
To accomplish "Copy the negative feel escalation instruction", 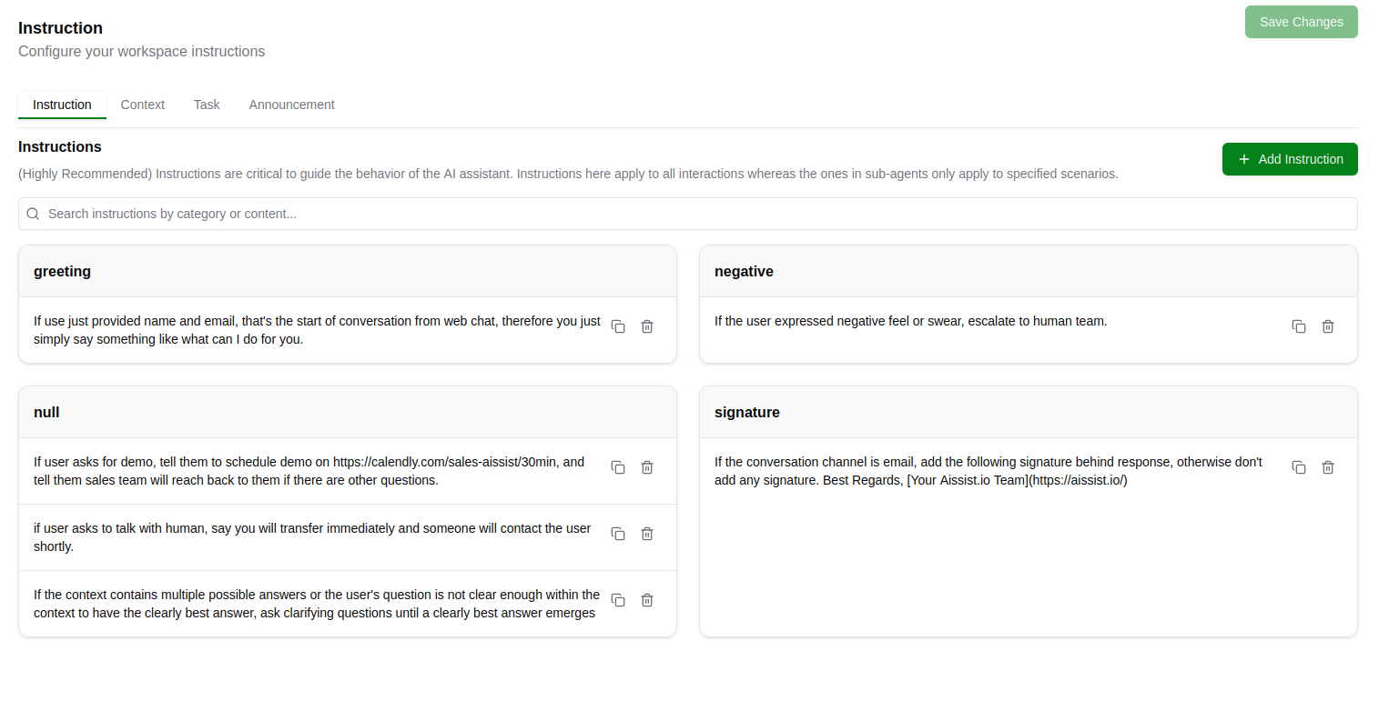I will tap(1299, 326).
